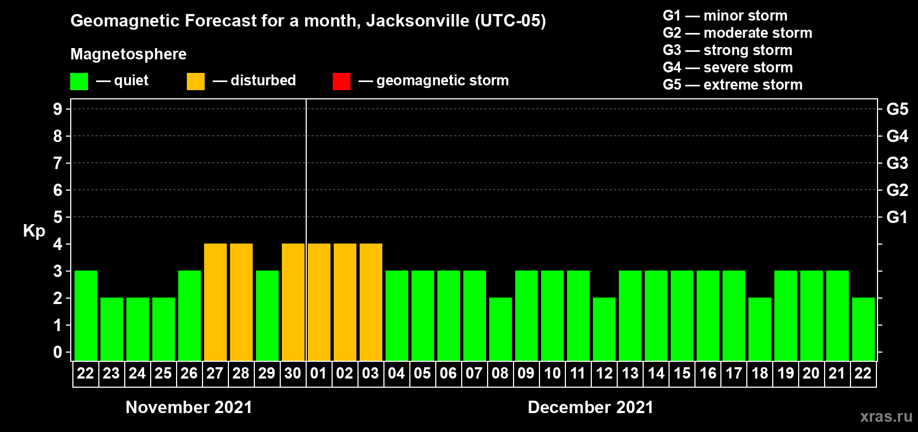
Task: Click the G4 label on right axis
Action: click(x=897, y=136)
